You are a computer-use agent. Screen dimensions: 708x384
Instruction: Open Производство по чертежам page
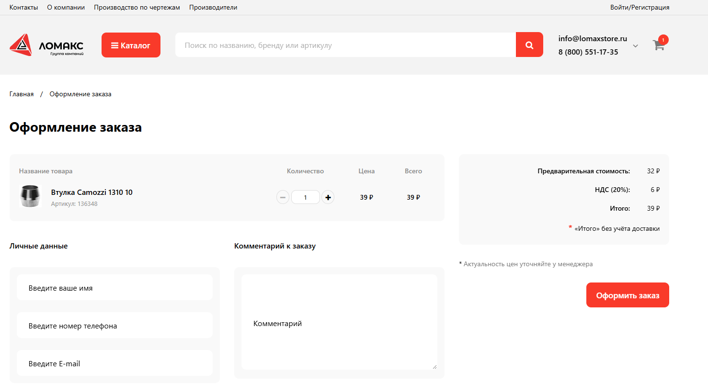[x=137, y=7]
